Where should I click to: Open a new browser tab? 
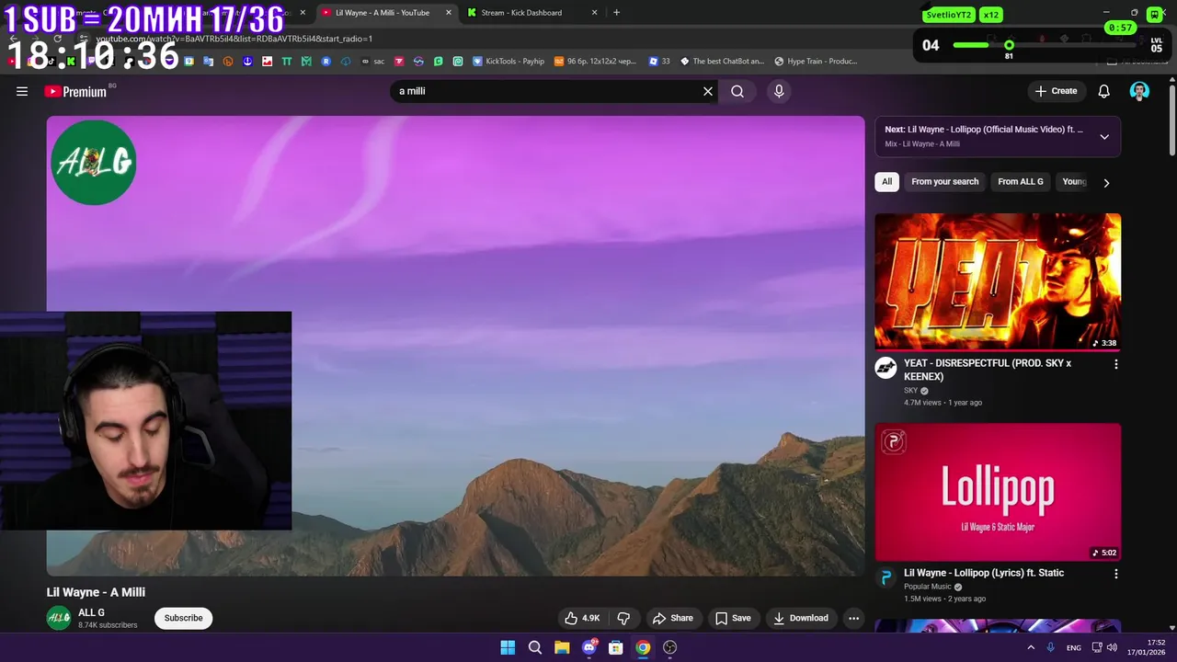[x=616, y=13]
